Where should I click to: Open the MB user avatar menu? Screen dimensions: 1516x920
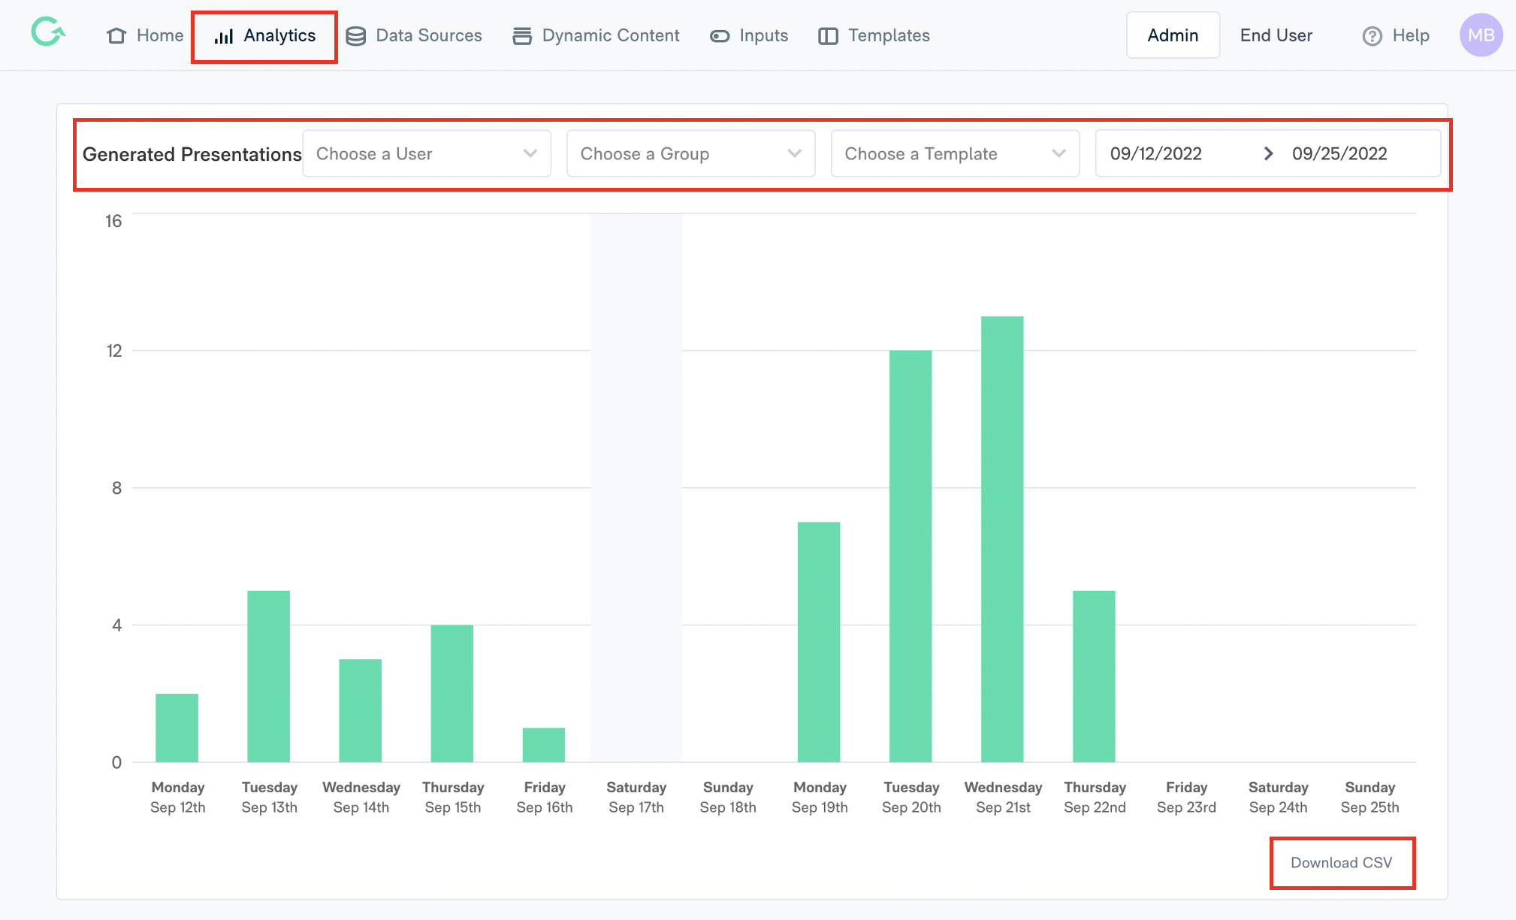1481,35
